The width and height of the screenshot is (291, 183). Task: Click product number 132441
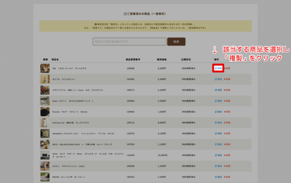click(130, 79)
